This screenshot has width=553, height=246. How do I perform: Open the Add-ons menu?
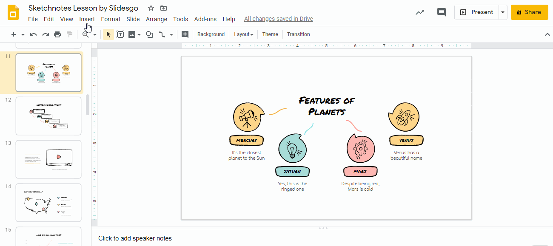[205, 19]
